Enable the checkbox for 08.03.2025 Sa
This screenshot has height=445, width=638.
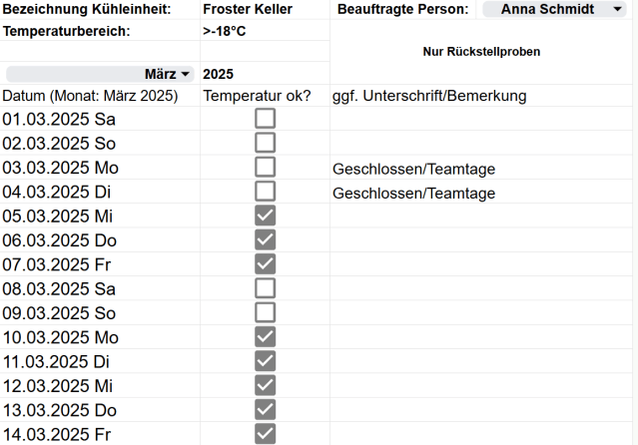pyautogui.click(x=265, y=288)
